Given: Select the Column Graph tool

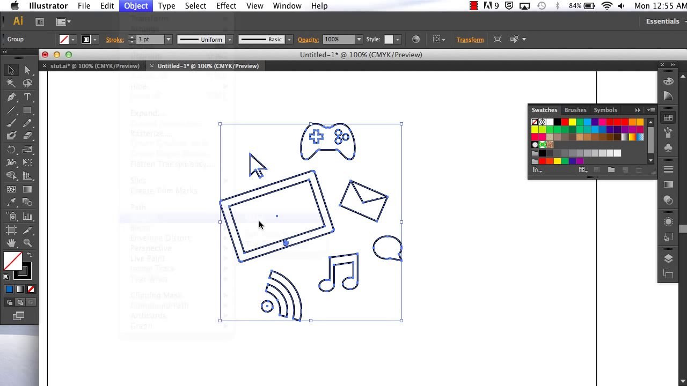Looking at the screenshot, I should (27, 217).
